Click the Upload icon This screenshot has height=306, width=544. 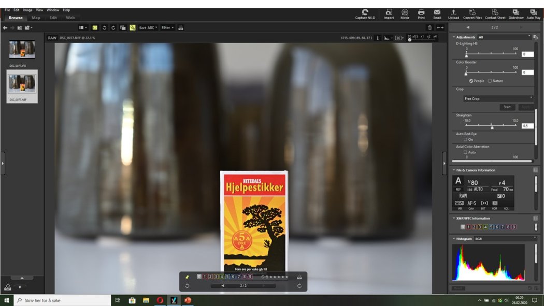[x=453, y=13]
